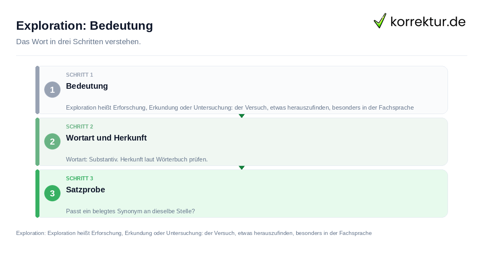
Task: Click the korrektur.de logo
Action: click(419, 21)
